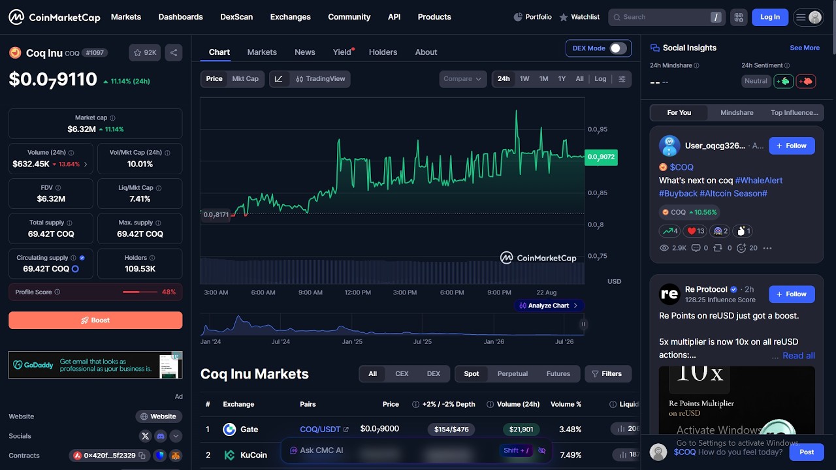Click the grid apps icon next to search
This screenshot has width=836, height=470.
(x=739, y=17)
